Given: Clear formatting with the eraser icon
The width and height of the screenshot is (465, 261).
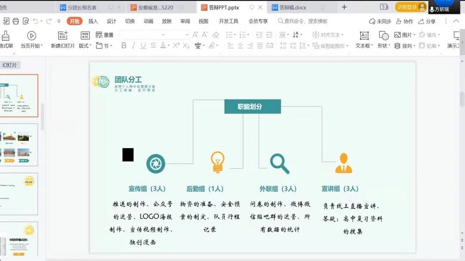Looking at the screenshot, I should 215,35.
